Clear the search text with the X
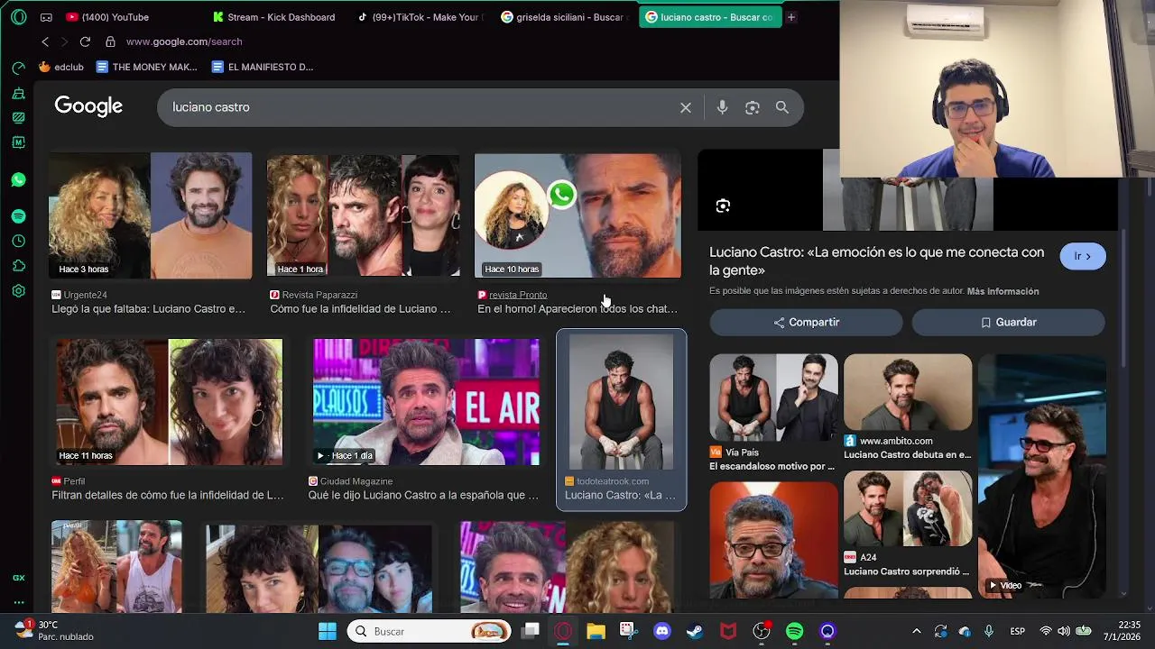1155x649 pixels. point(686,107)
